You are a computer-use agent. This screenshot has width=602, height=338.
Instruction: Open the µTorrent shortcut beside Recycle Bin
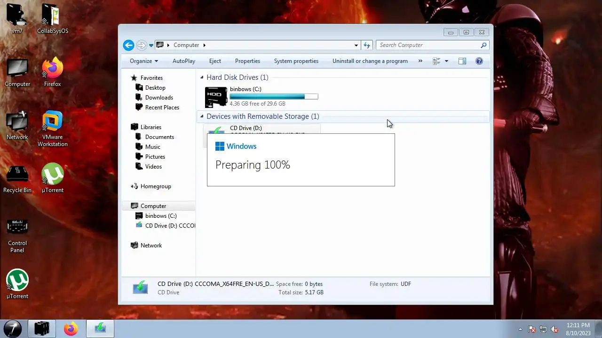[53, 178]
